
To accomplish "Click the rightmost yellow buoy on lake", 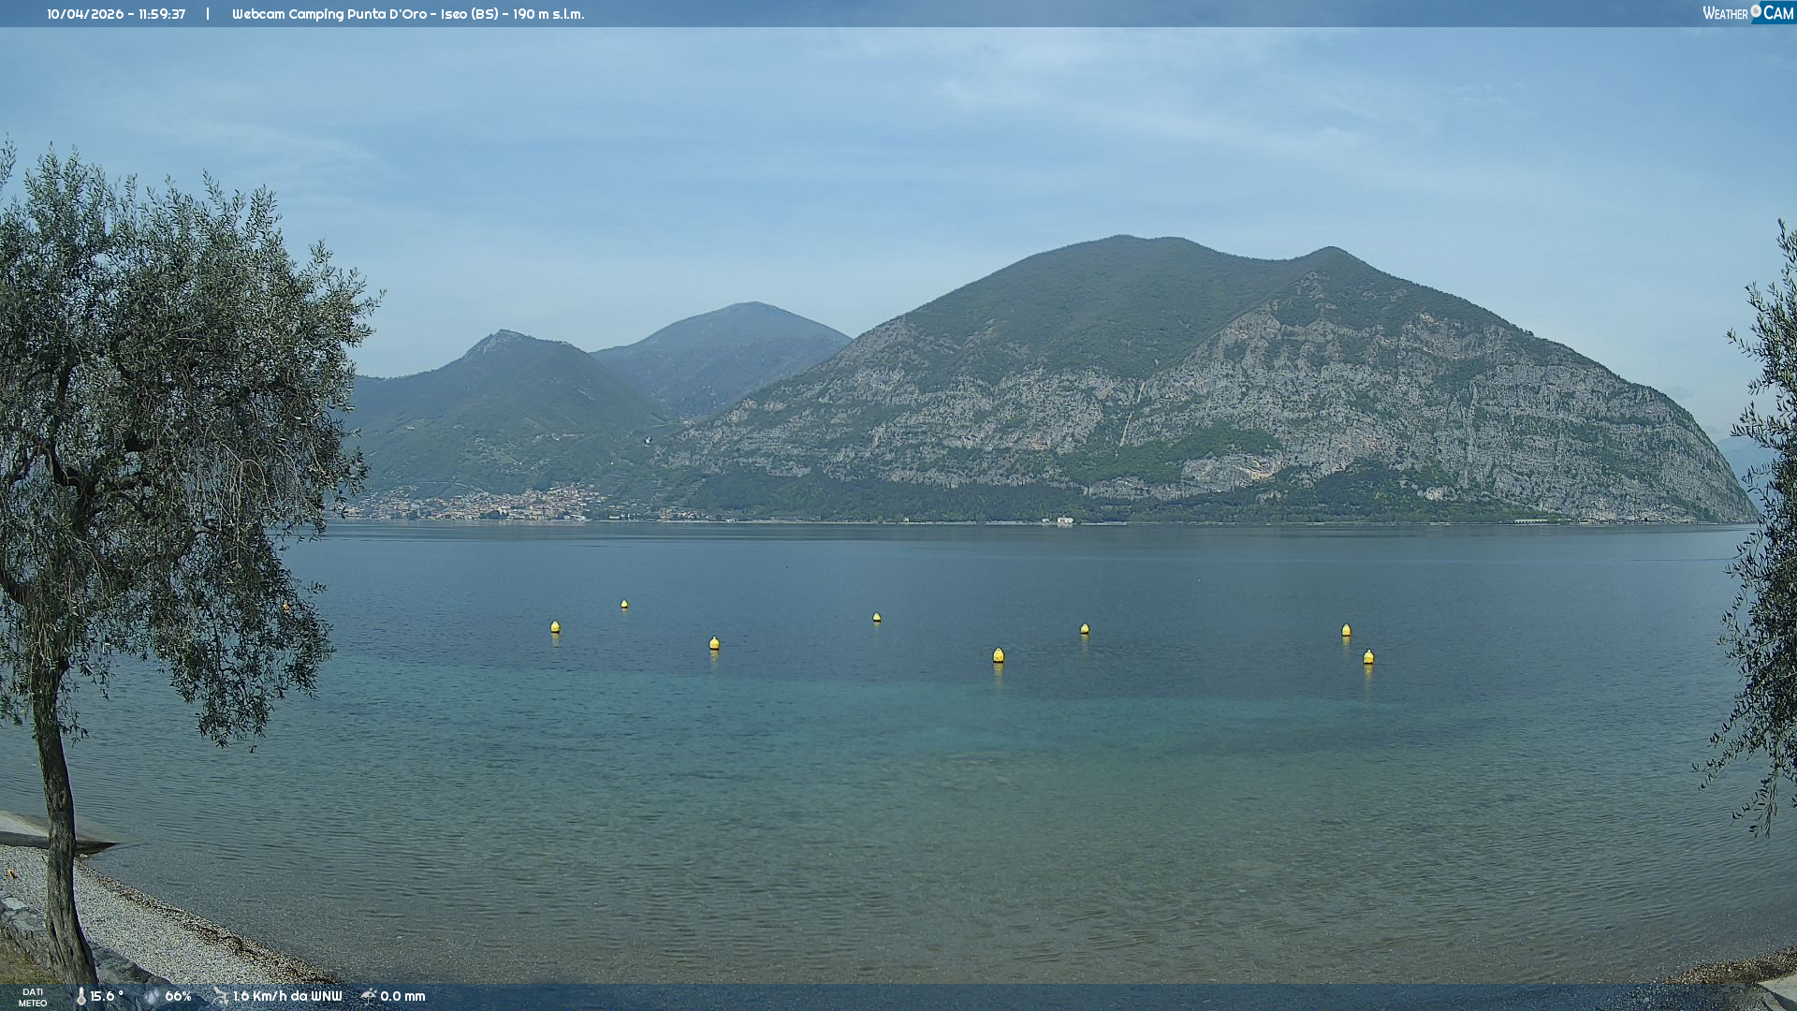I will [x=1368, y=656].
